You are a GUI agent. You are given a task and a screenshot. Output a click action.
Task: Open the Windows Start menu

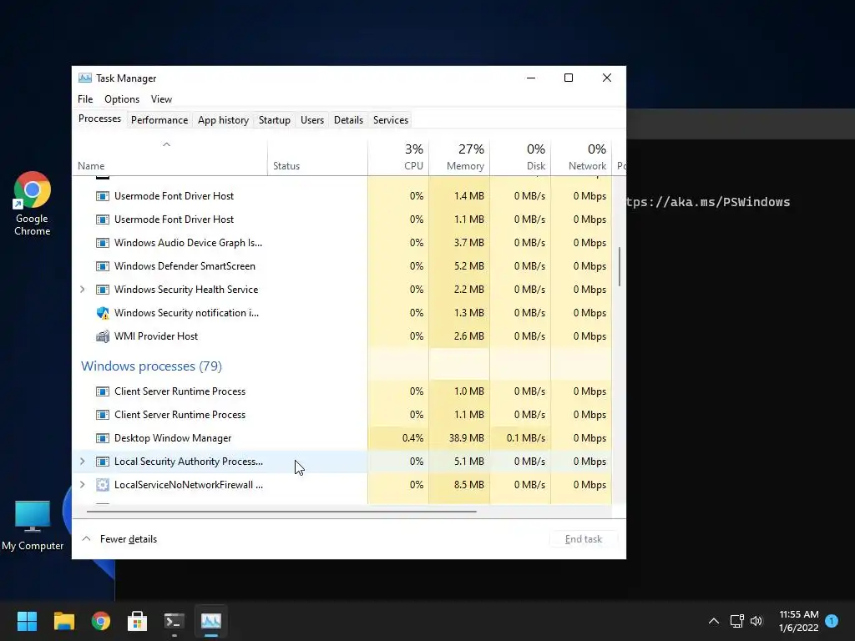pos(27,621)
